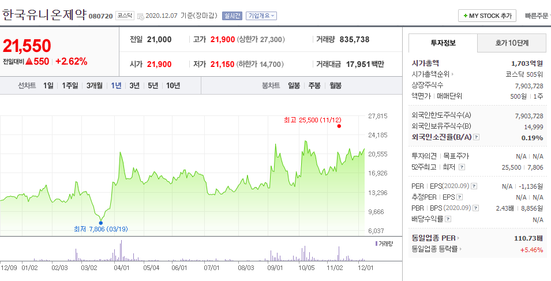Open help icon next to 외국인소진율(B/A)

tap(476, 137)
